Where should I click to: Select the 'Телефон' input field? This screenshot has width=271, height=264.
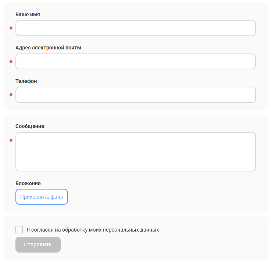coord(135,95)
